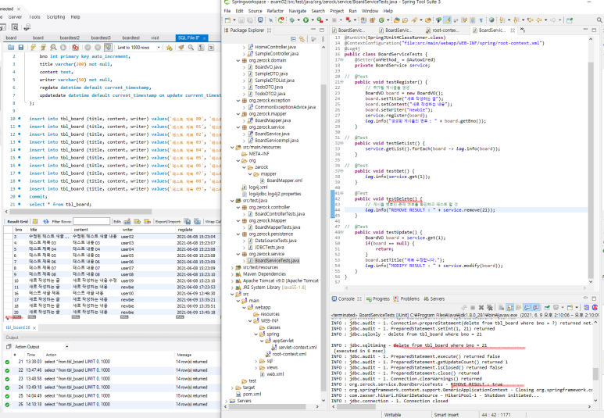Open SQL script file in Workbench toolbar

coord(11,48)
